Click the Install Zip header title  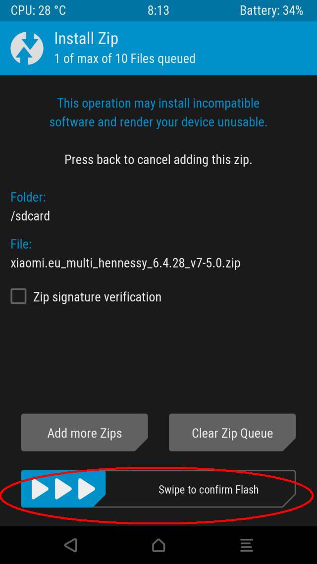pyautogui.click(x=86, y=39)
